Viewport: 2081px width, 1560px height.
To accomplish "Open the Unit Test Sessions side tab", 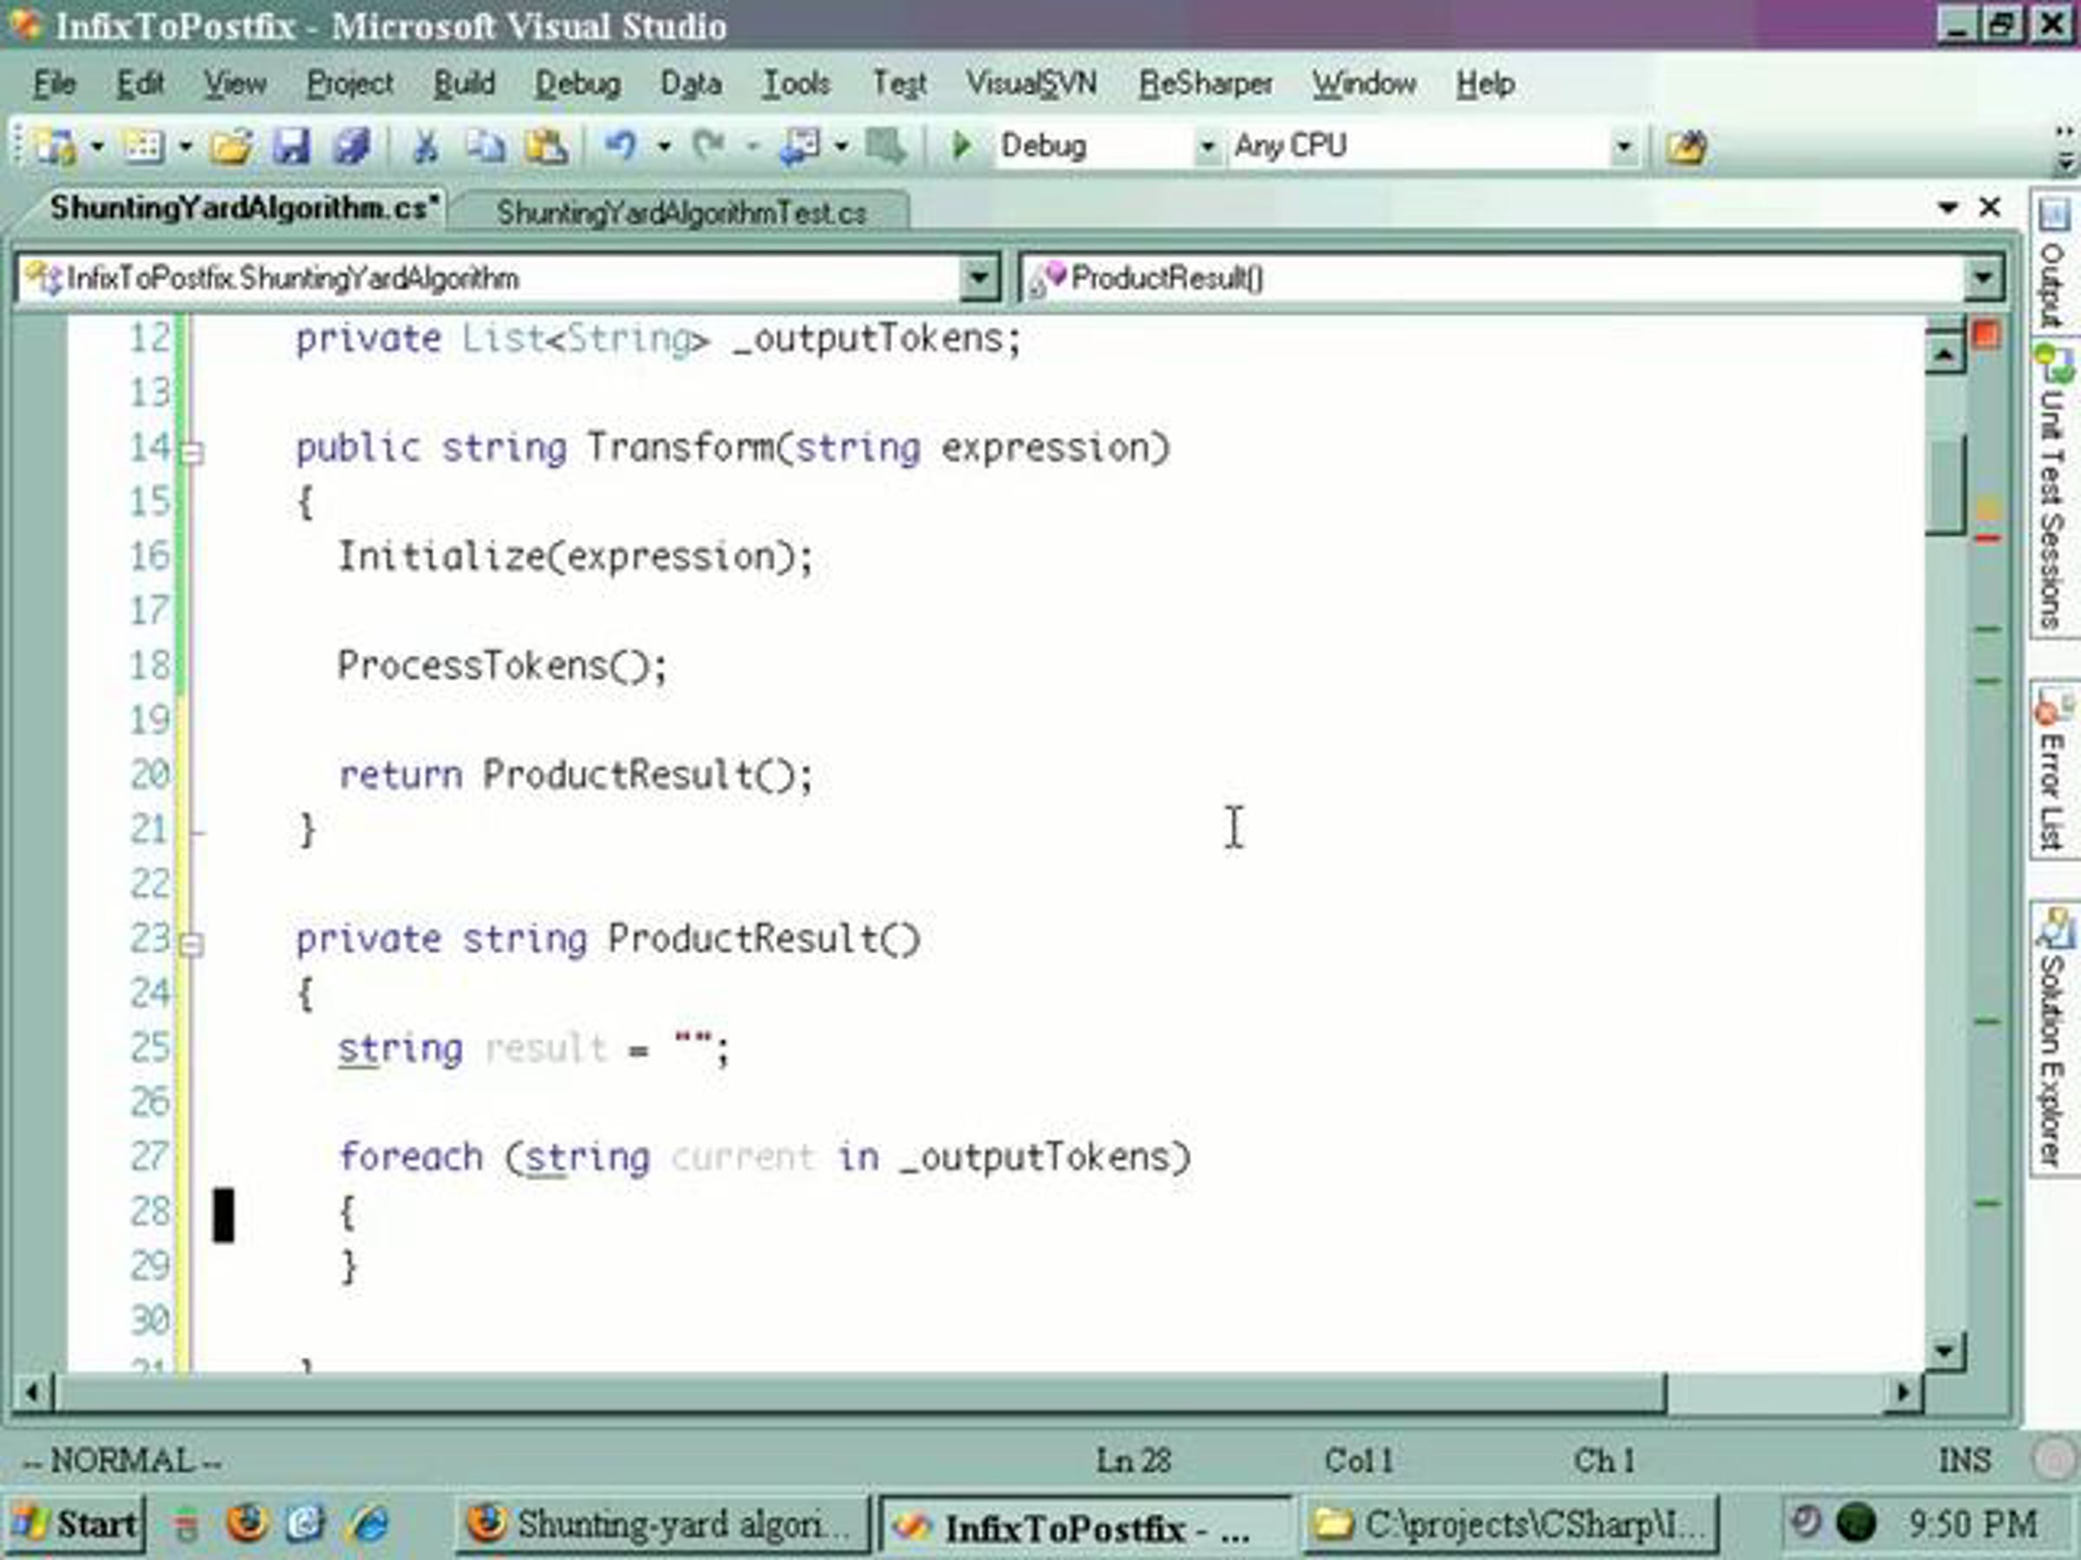I will click(2055, 489).
